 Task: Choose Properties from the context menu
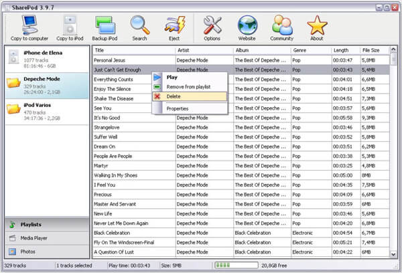coord(190,108)
